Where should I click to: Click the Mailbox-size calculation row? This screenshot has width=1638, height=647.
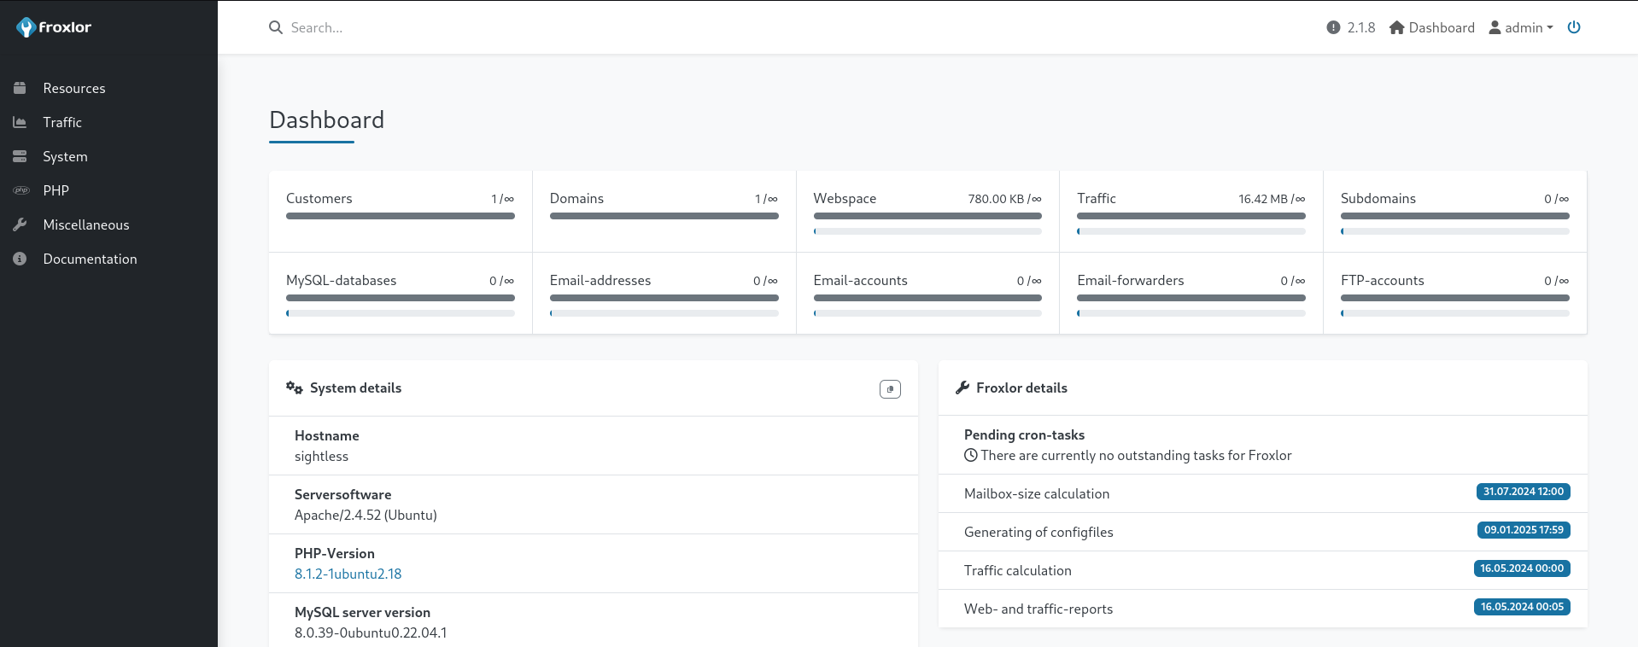[1262, 493]
